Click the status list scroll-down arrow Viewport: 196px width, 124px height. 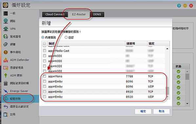tap(187, 103)
